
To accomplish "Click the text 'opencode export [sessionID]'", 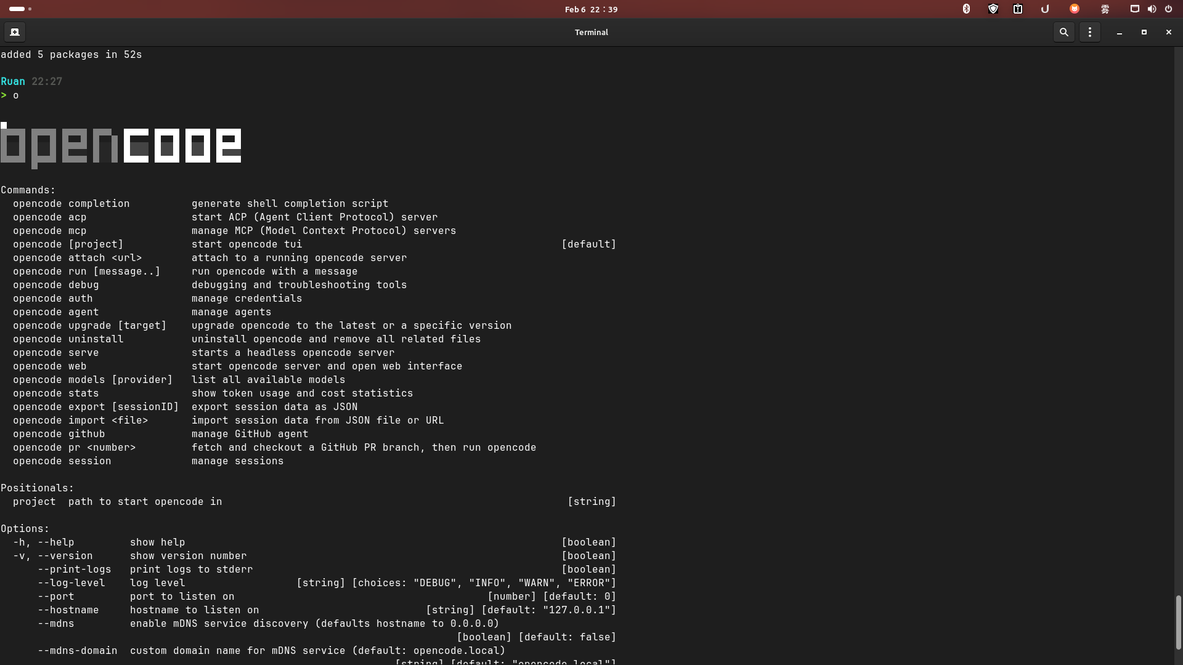I will 96,407.
